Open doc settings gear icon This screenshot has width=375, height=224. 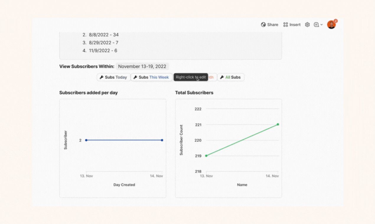[307, 25]
